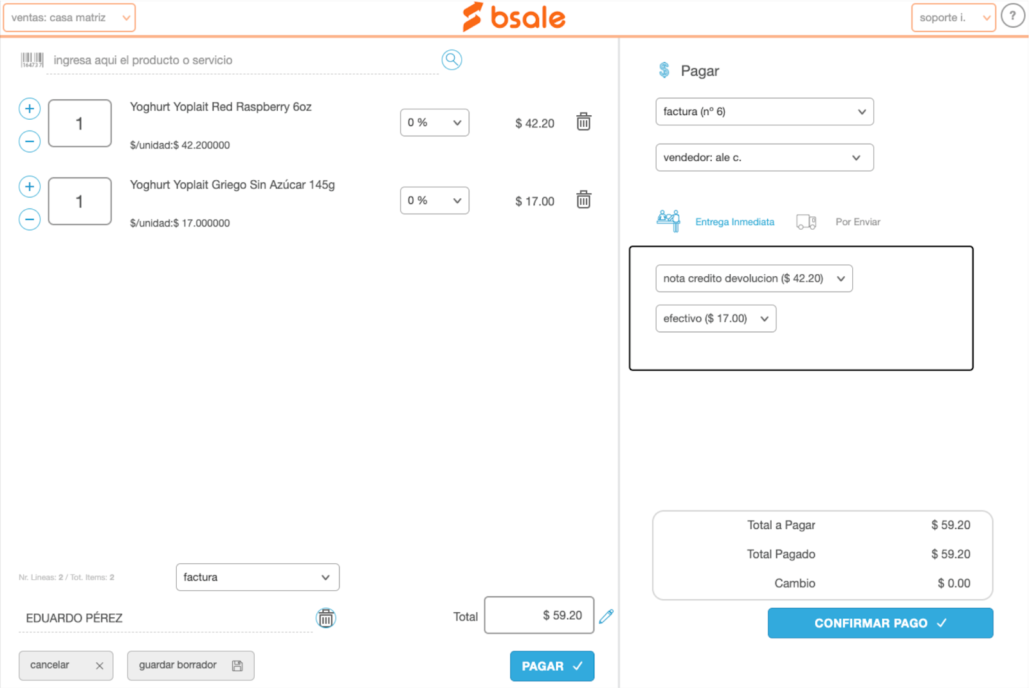Increase quantity of Yoghurt Yoplait Red Raspberry
Image resolution: width=1029 pixels, height=688 pixels.
[30, 109]
